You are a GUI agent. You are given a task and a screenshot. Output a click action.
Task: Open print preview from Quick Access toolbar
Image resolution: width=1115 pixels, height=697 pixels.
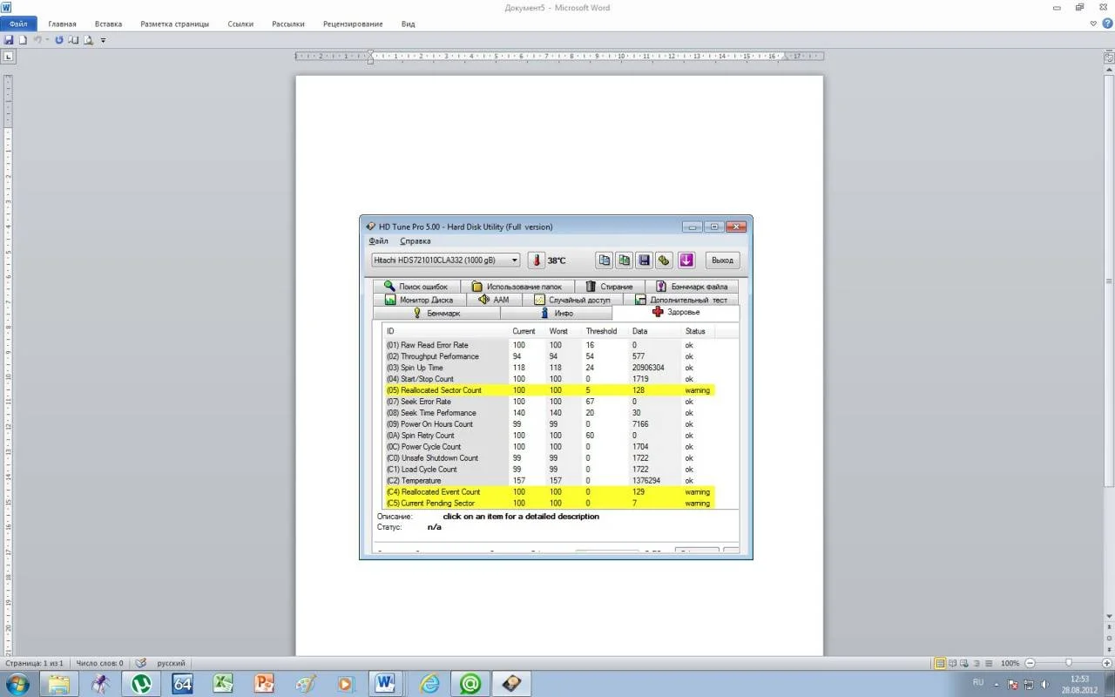[88, 40]
